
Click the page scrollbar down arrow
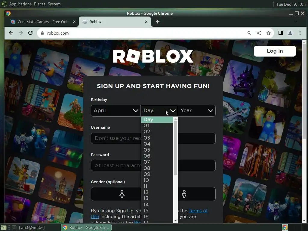[304, 221]
